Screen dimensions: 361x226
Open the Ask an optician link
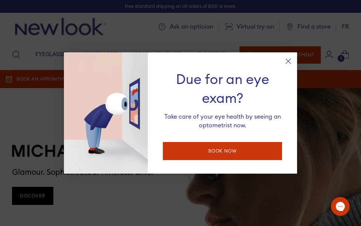[x=191, y=27]
